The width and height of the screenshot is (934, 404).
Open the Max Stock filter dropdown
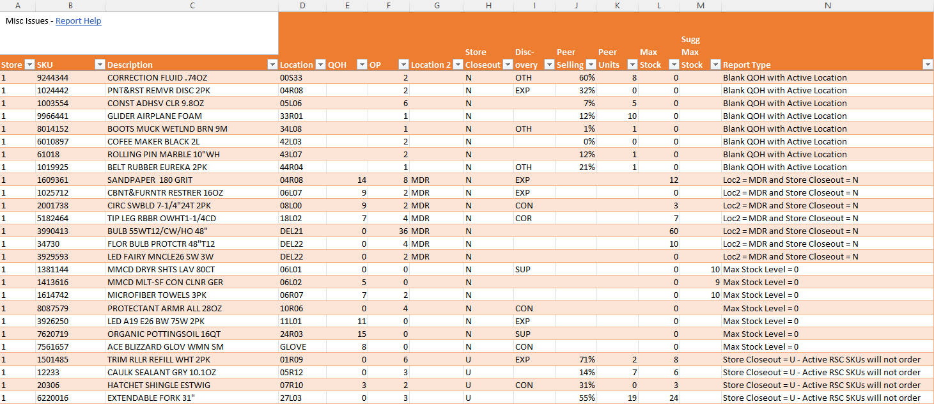point(673,65)
